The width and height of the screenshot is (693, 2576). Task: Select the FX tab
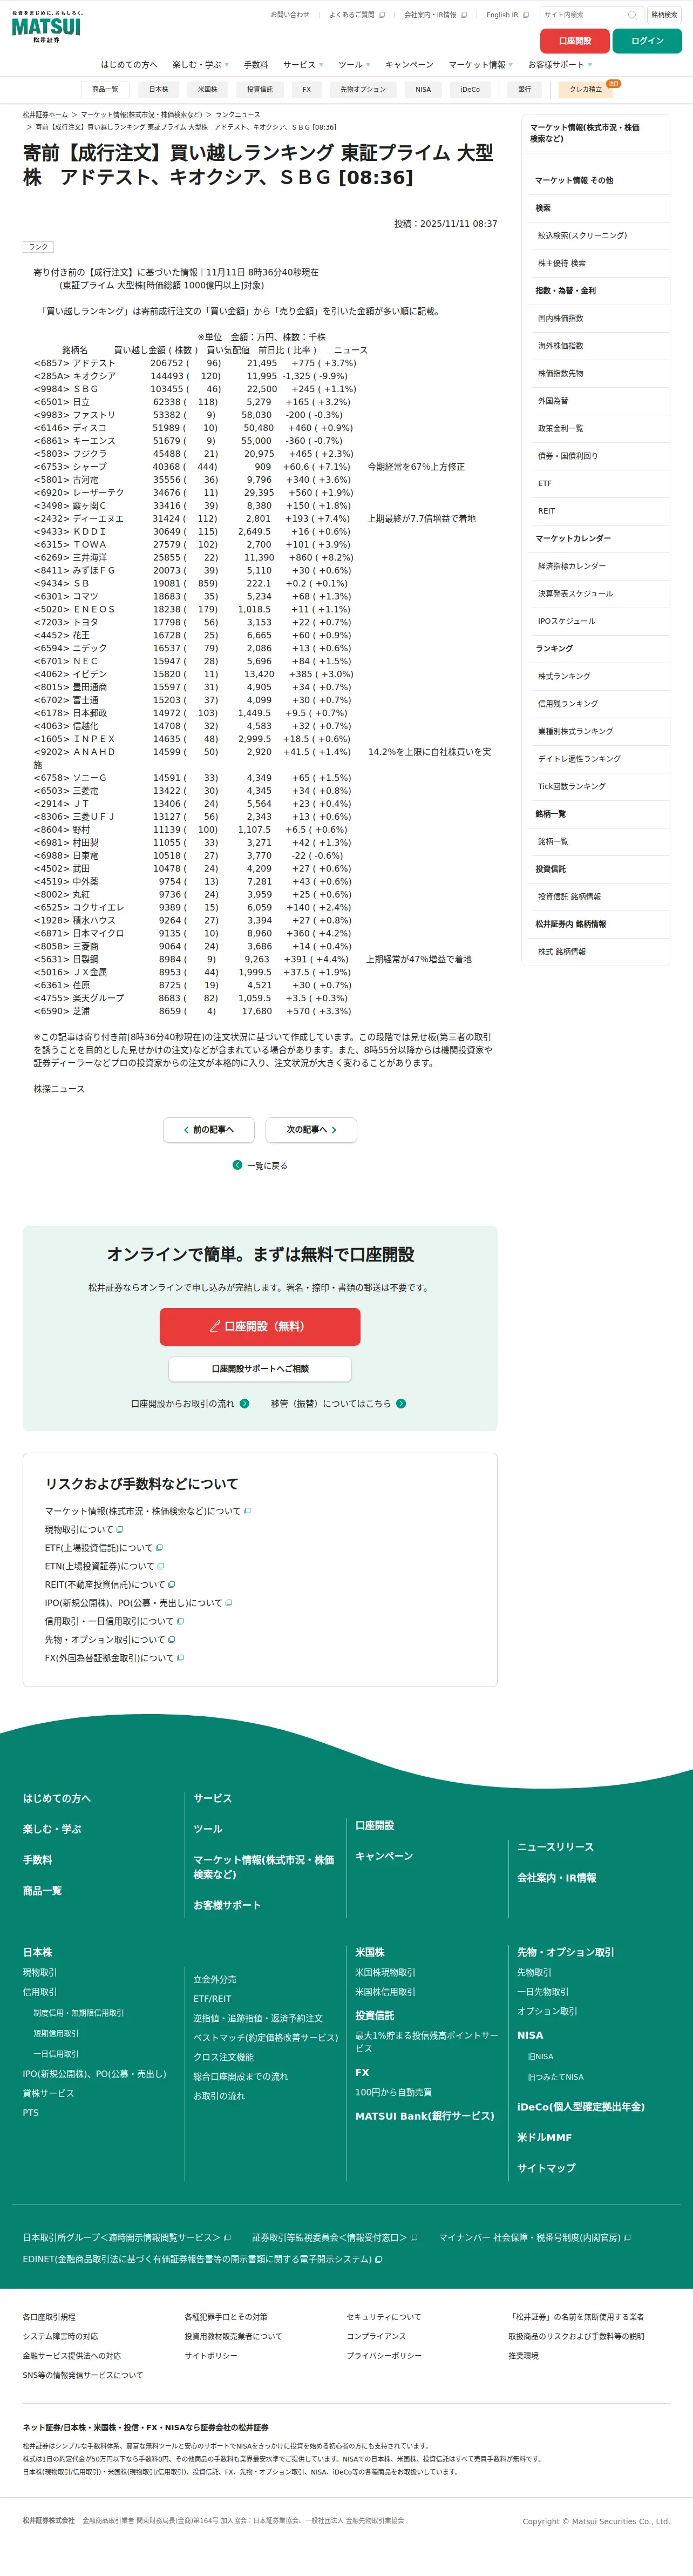pos(307,89)
